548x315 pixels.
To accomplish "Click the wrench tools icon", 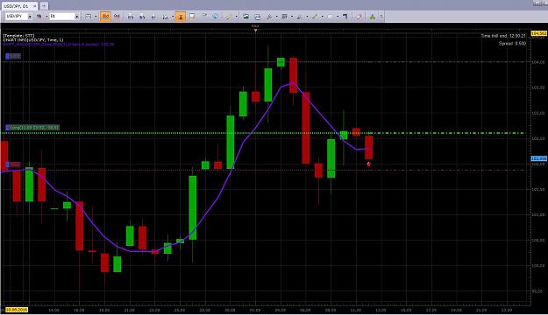I will 269,17.
